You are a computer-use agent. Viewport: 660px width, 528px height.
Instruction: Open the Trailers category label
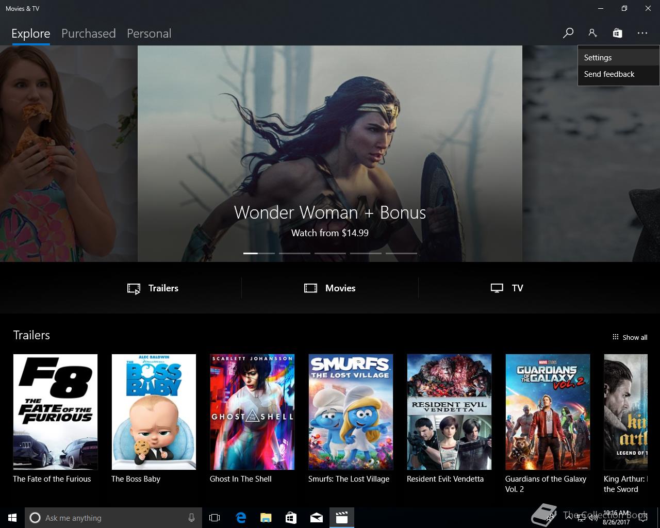tap(163, 288)
